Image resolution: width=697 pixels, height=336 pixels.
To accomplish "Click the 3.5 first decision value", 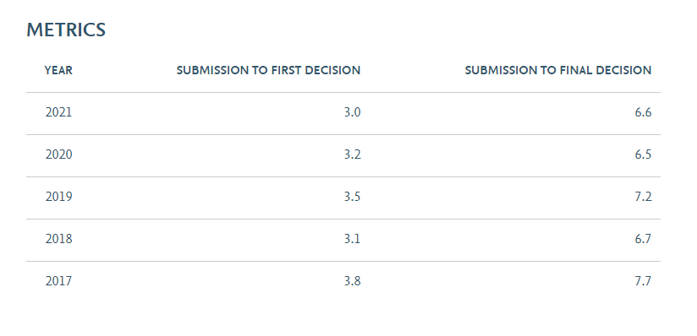I will (x=352, y=197).
